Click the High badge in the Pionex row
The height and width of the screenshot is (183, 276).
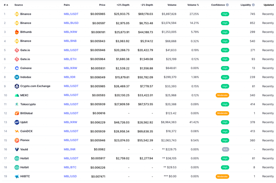[x=225, y=140]
